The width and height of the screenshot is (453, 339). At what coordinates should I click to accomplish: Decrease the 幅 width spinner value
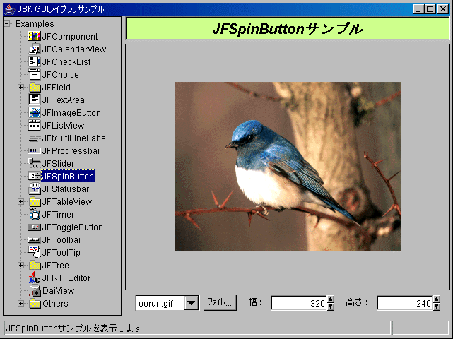coord(331,307)
